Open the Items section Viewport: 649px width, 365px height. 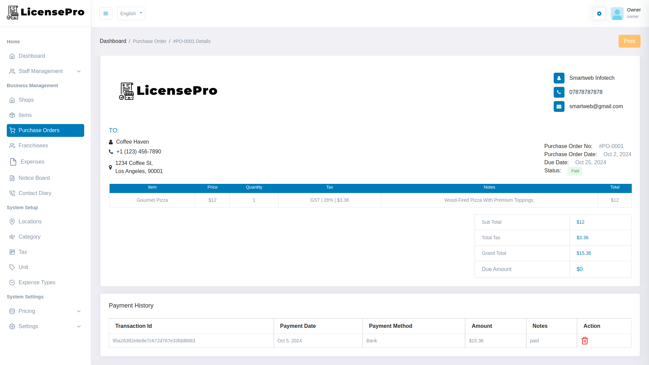[24, 115]
